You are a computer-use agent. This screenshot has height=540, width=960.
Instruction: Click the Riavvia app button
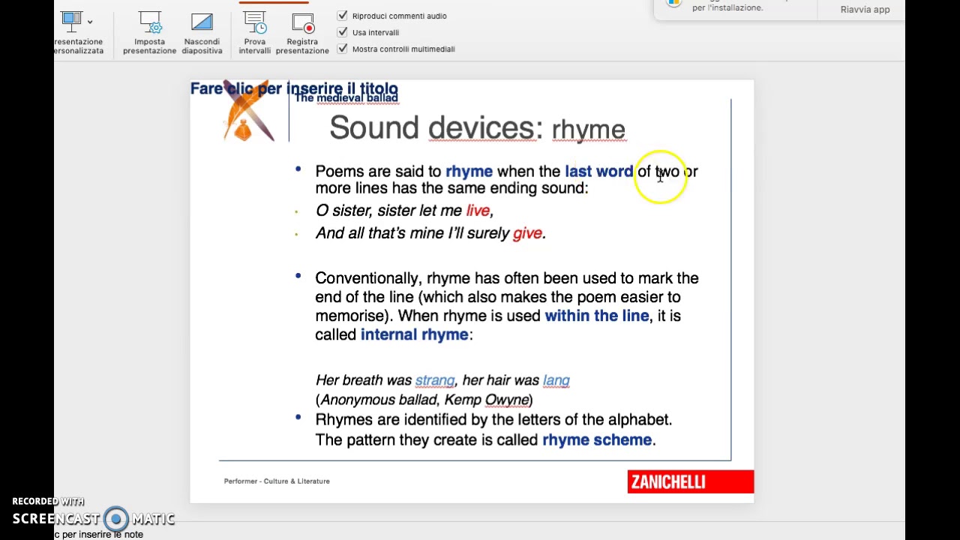click(x=865, y=10)
